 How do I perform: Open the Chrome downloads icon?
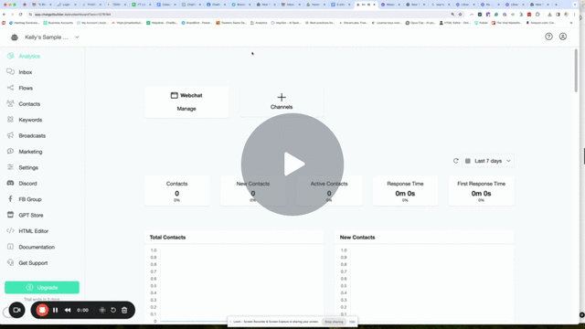[549, 15]
